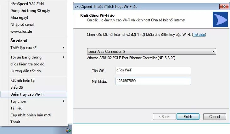The height and width of the screenshot is (134, 230).
Task: Open the Trợ giúp help link
Action: click(199, 35)
